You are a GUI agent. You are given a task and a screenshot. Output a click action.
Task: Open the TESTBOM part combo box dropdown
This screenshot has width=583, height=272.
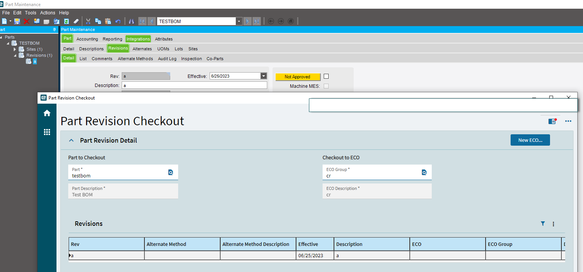click(239, 21)
